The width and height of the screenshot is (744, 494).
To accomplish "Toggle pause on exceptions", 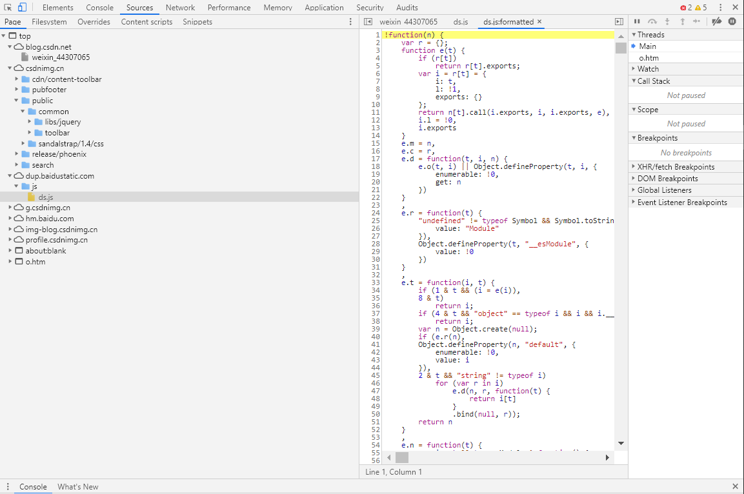I will (x=732, y=21).
